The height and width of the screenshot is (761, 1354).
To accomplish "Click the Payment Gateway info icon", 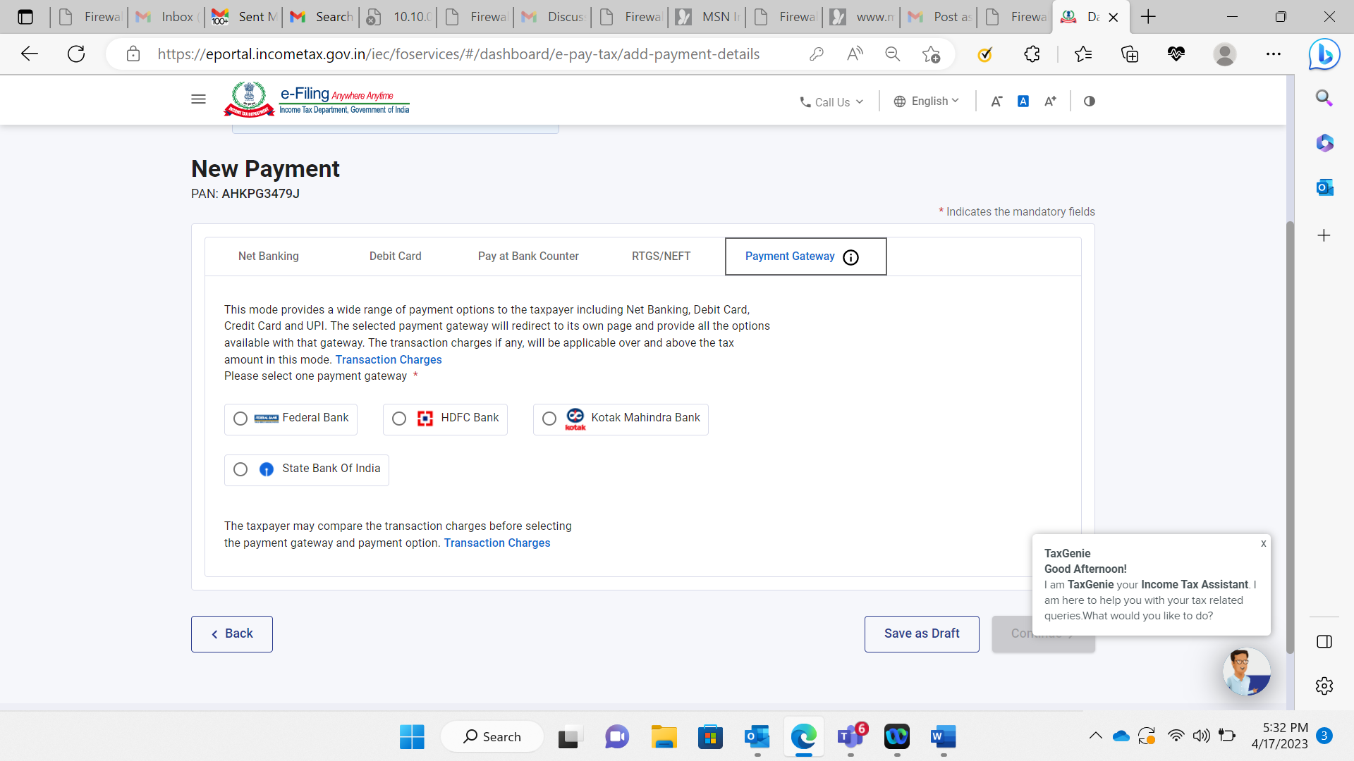I will pyautogui.click(x=850, y=257).
